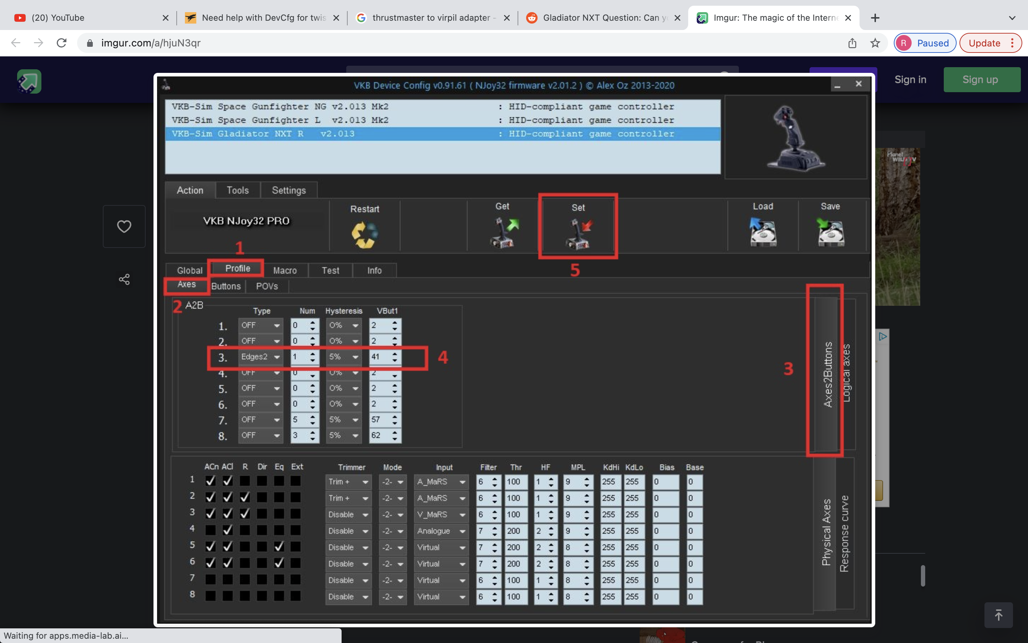1028x643 pixels.
Task: Toggle ACl checkbox for axis 4
Action: point(228,530)
